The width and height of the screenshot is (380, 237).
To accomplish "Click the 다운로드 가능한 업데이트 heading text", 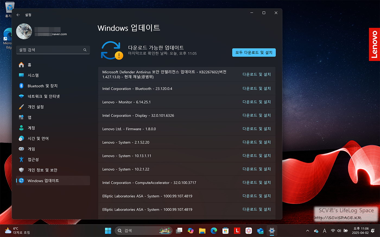I will point(156,47).
